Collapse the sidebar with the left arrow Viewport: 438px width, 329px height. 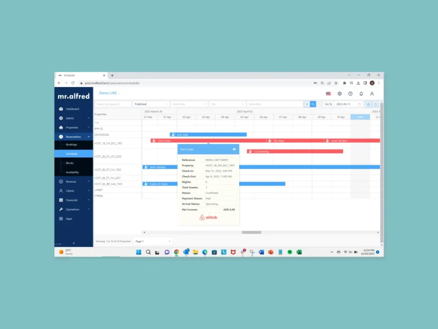point(73,243)
